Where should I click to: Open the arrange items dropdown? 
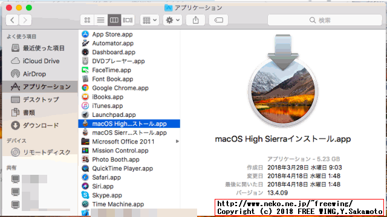pyautogui.click(x=149, y=20)
